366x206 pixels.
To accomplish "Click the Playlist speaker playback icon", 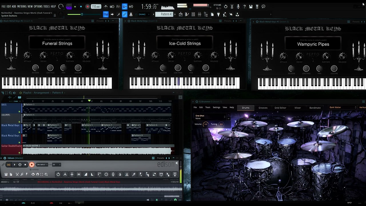I will click(14, 93).
